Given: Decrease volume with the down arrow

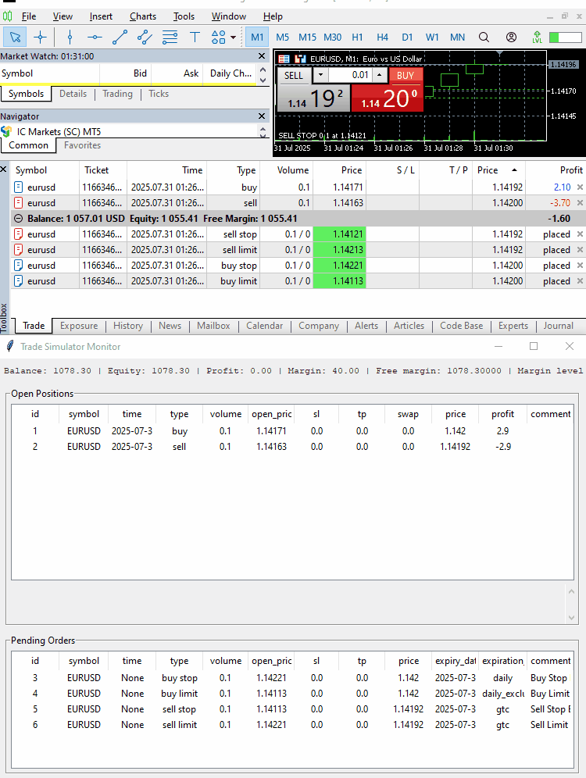Looking at the screenshot, I should (x=320, y=76).
